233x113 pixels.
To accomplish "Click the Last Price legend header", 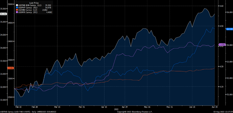I will coord(34,3).
